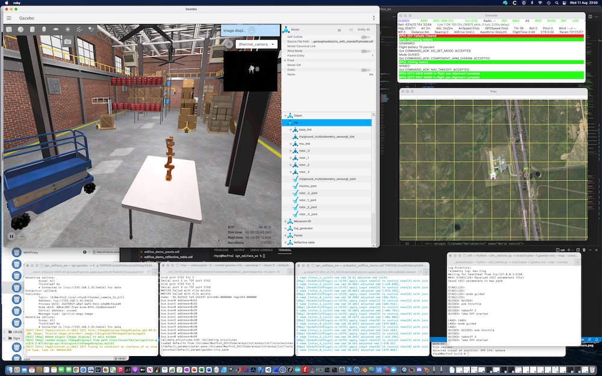Expand the Pose section in the inspector
Image resolution: width=602 pixels, height=376 pixels.
click(x=284, y=60)
